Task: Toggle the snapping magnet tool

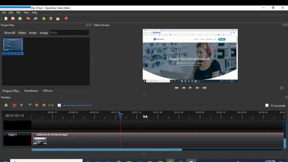Action: (x=14, y=105)
